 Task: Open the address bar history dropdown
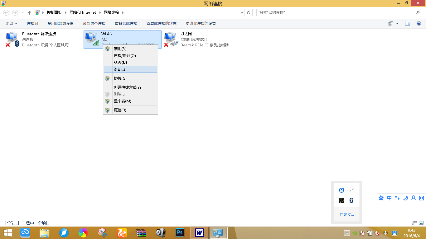pyautogui.click(x=242, y=12)
